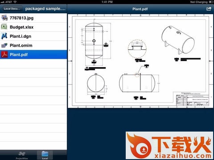Tap the Excel spreadsheet icon for Budget.xlsx
This screenshot has width=214, height=160.
coord(4,27)
